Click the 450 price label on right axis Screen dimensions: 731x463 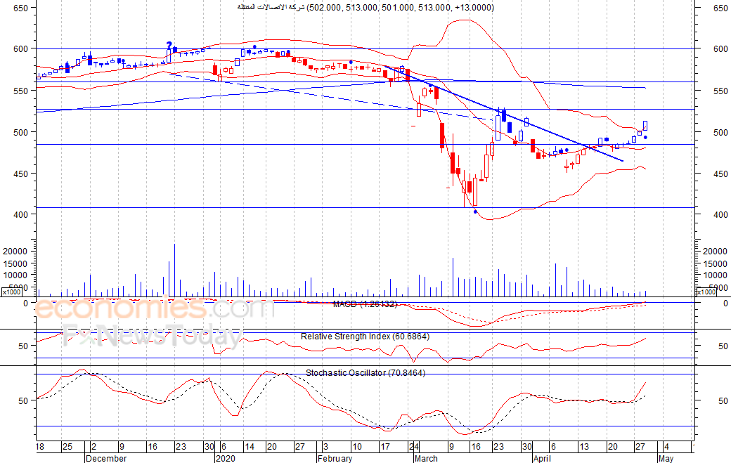click(x=720, y=174)
